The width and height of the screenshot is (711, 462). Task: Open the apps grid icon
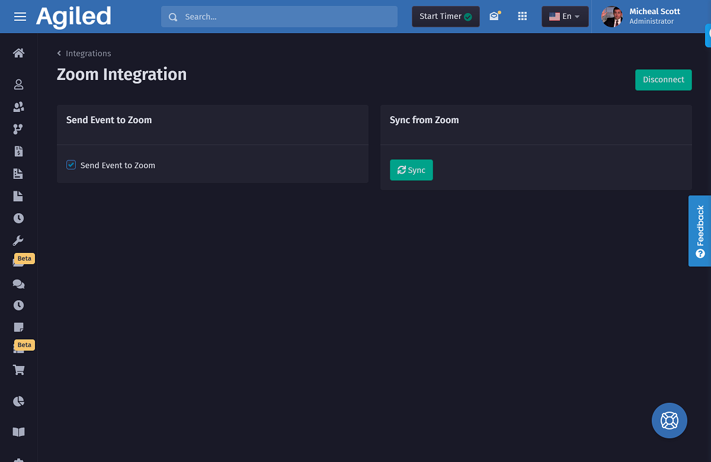click(x=522, y=17)
